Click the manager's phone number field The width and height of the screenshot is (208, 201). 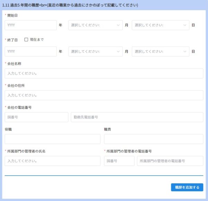(170, 161)
